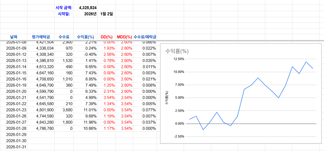Click the fee cell 1,010
The height and width of the screenshot is (151, 324).
(64, 79)
